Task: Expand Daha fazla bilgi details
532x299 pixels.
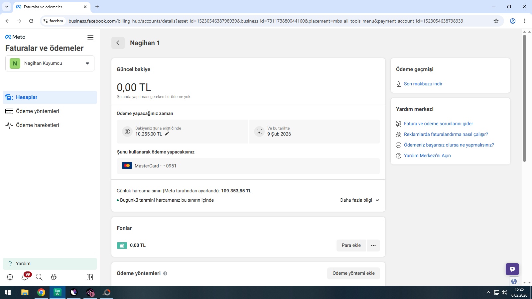Action: pyautogui.click(x=360, y=200)
